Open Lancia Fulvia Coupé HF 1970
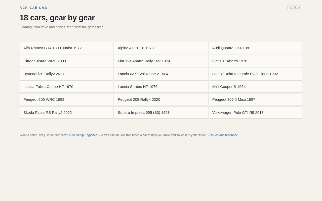The height and width of the screenshot is (201, 322). point(67,87)
